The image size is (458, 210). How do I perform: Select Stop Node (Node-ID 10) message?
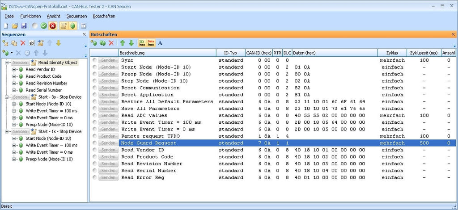coord(154,81)
